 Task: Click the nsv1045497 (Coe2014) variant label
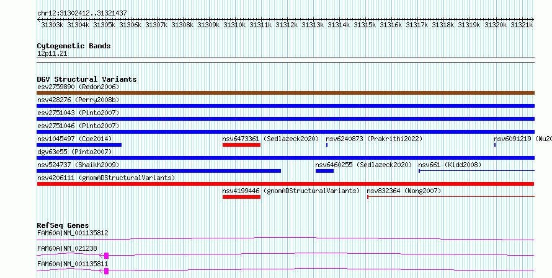[74, 139]
